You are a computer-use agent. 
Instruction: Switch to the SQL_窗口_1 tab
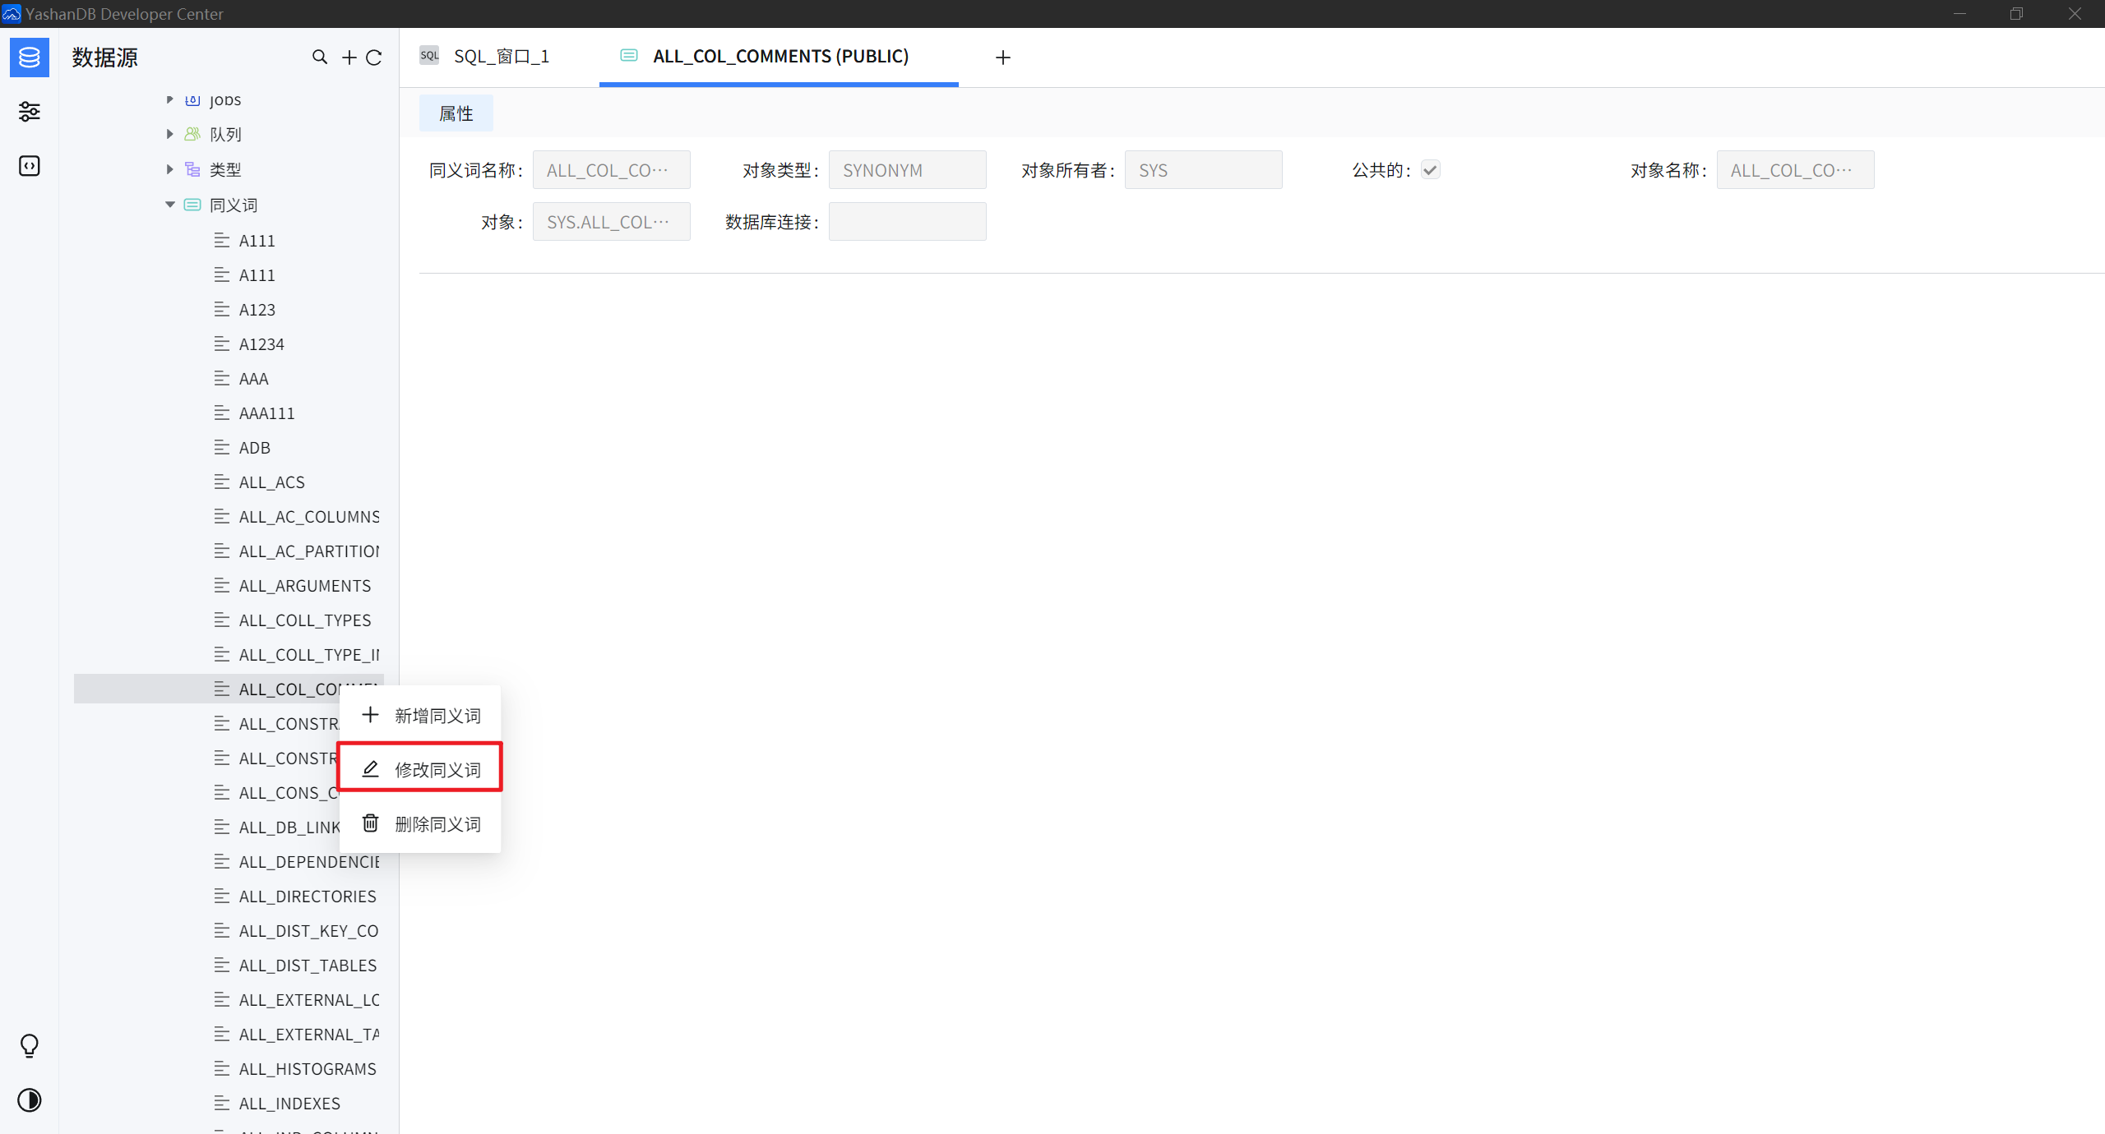point(501,57)
